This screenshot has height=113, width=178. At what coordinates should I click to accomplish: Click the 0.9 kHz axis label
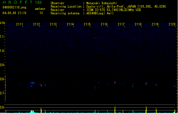[2, 65]
